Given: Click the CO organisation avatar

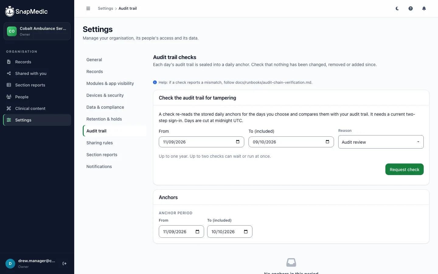Looking at the screenshot, I should (x=12, y=31).
